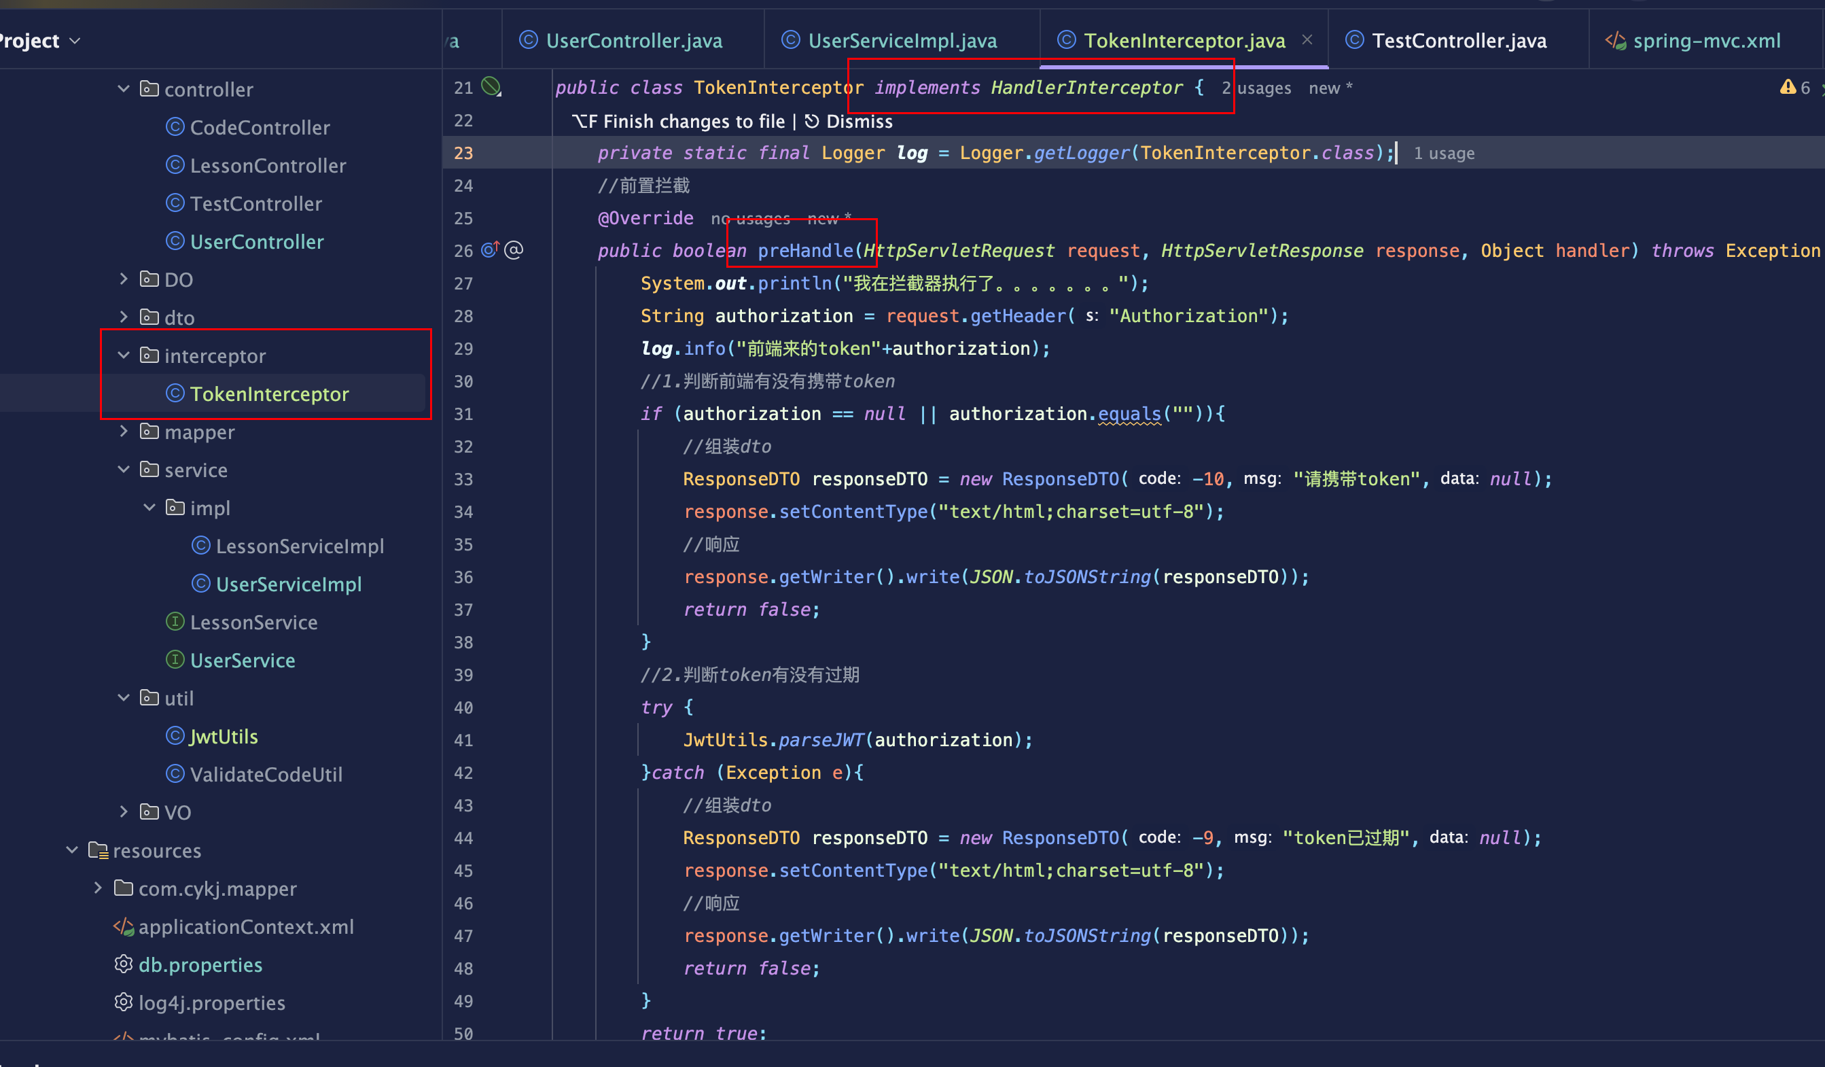The image size is (1825, 1067).
Task: Click the override gutter icon at line 26
Action: 491,250
